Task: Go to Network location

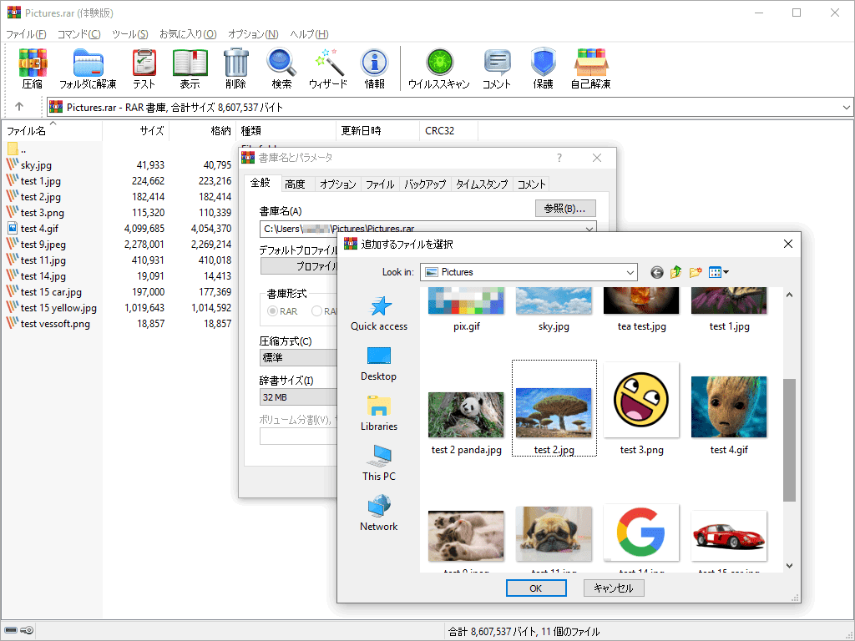Action: coord(378,513)
